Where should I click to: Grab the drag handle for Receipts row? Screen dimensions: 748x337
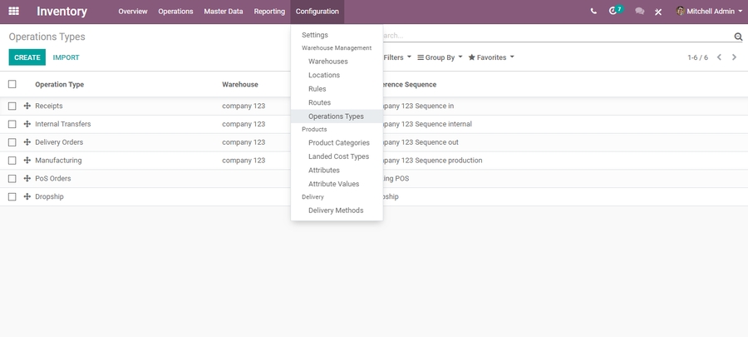coord(27,106)
